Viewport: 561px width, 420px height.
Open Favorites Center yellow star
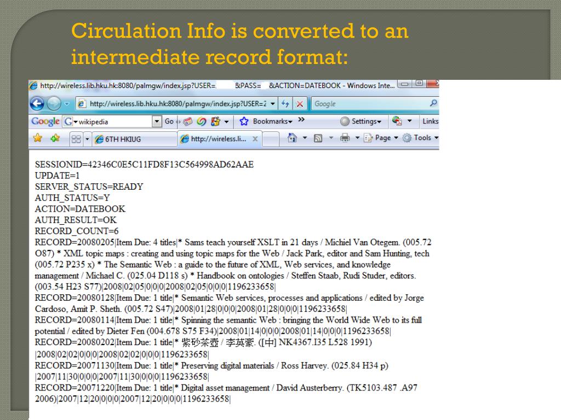coord(38,138)
